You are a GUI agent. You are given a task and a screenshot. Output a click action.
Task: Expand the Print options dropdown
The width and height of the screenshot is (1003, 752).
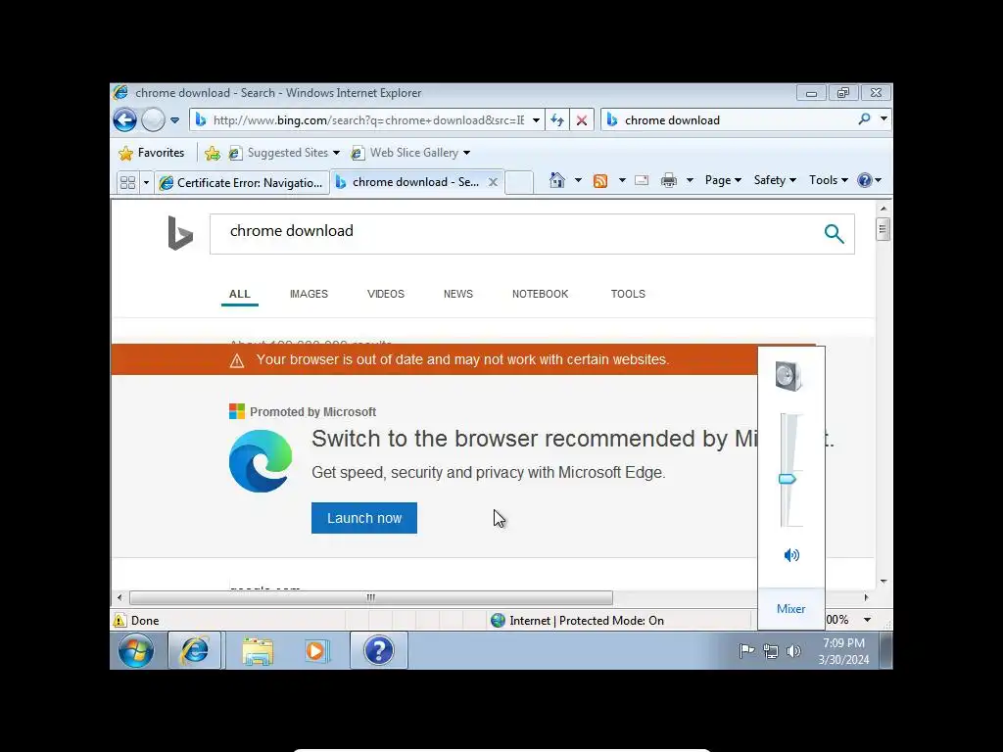pyautogui.click(x=690, y=181)
